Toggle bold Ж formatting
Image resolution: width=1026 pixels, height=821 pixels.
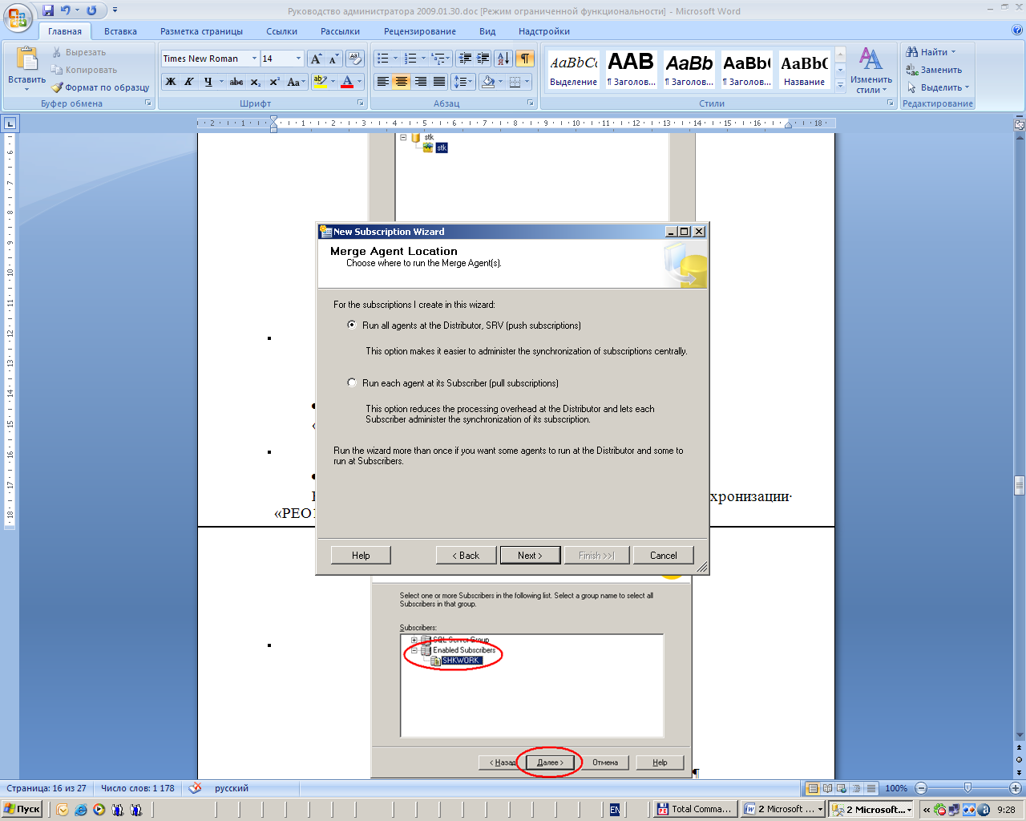pos(171,82)
